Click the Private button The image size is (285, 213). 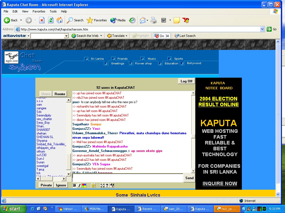coord(46,185)
